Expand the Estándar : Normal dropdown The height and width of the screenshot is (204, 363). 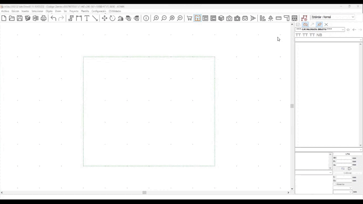point(332,17)
